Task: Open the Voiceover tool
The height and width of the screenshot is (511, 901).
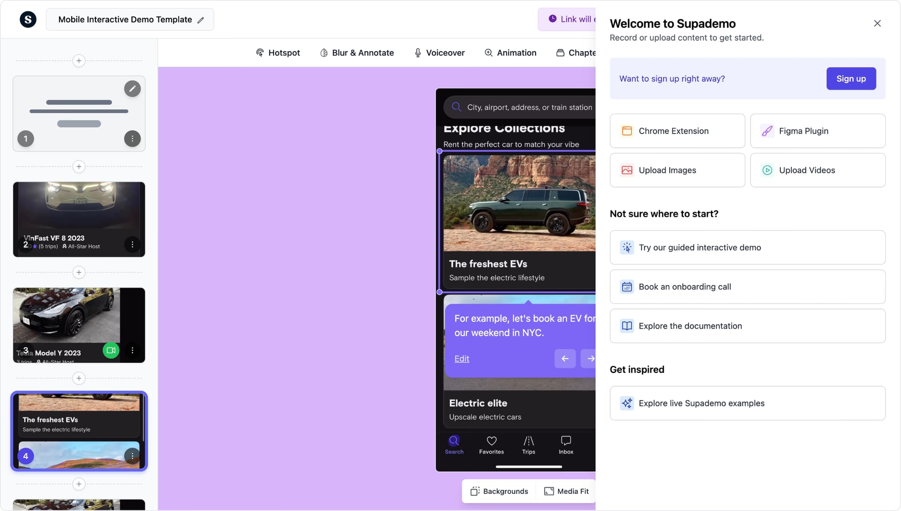Action: (439, 53)
